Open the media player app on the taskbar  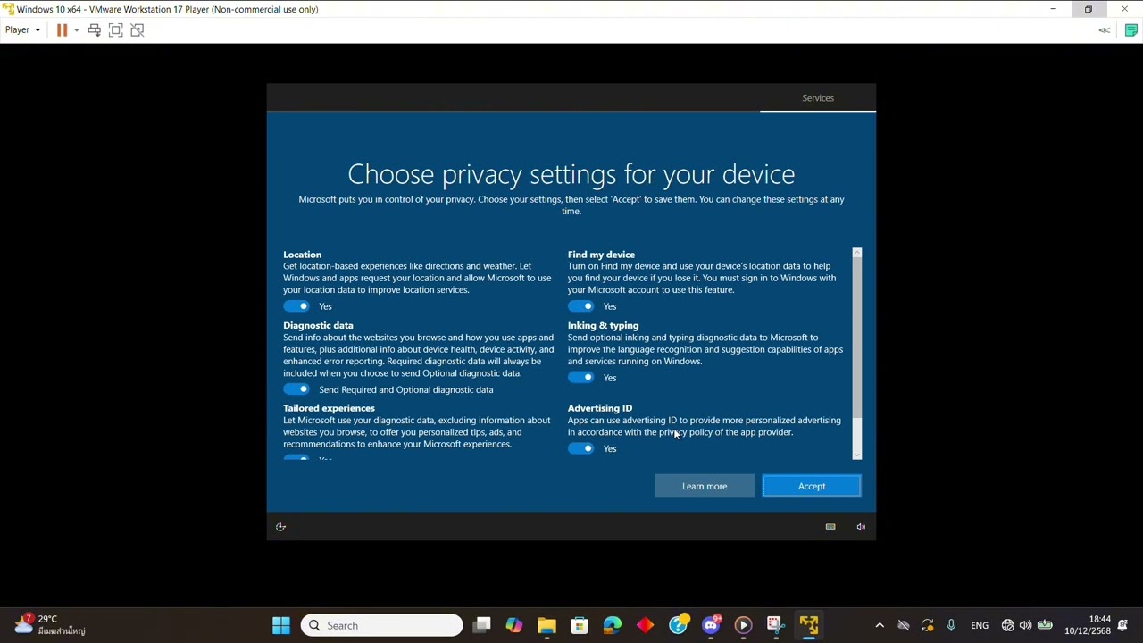click(x=743, y=625)
